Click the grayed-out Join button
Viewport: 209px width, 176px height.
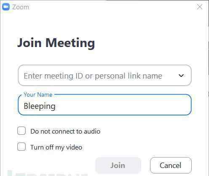pos(118,165)
